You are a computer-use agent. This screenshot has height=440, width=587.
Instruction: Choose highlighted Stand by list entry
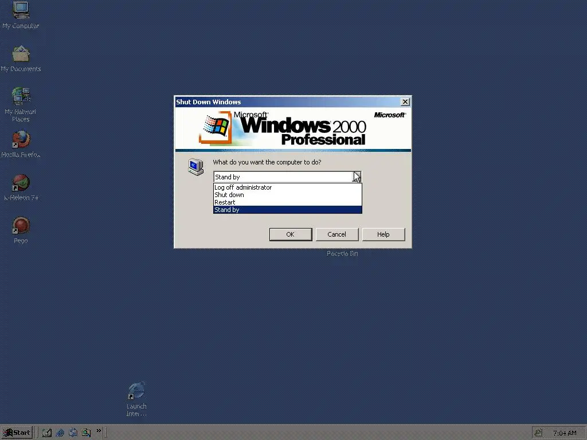[x=288, y=210]
